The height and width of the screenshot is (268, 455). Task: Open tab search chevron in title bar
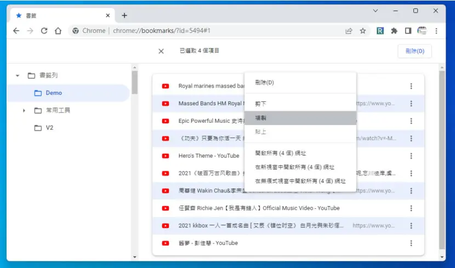click(376, 11)
